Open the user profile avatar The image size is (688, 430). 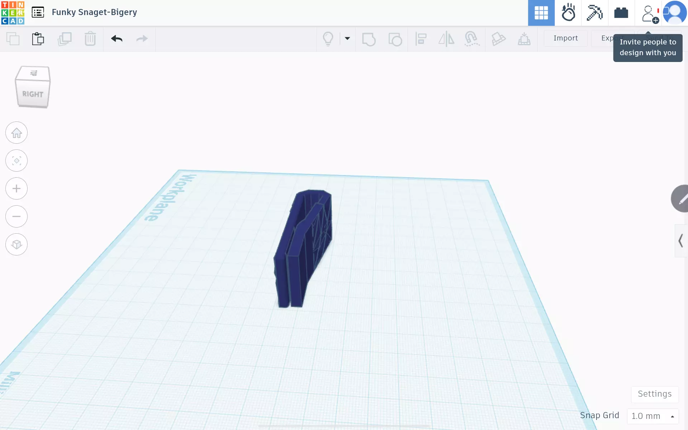coord(675,13)
